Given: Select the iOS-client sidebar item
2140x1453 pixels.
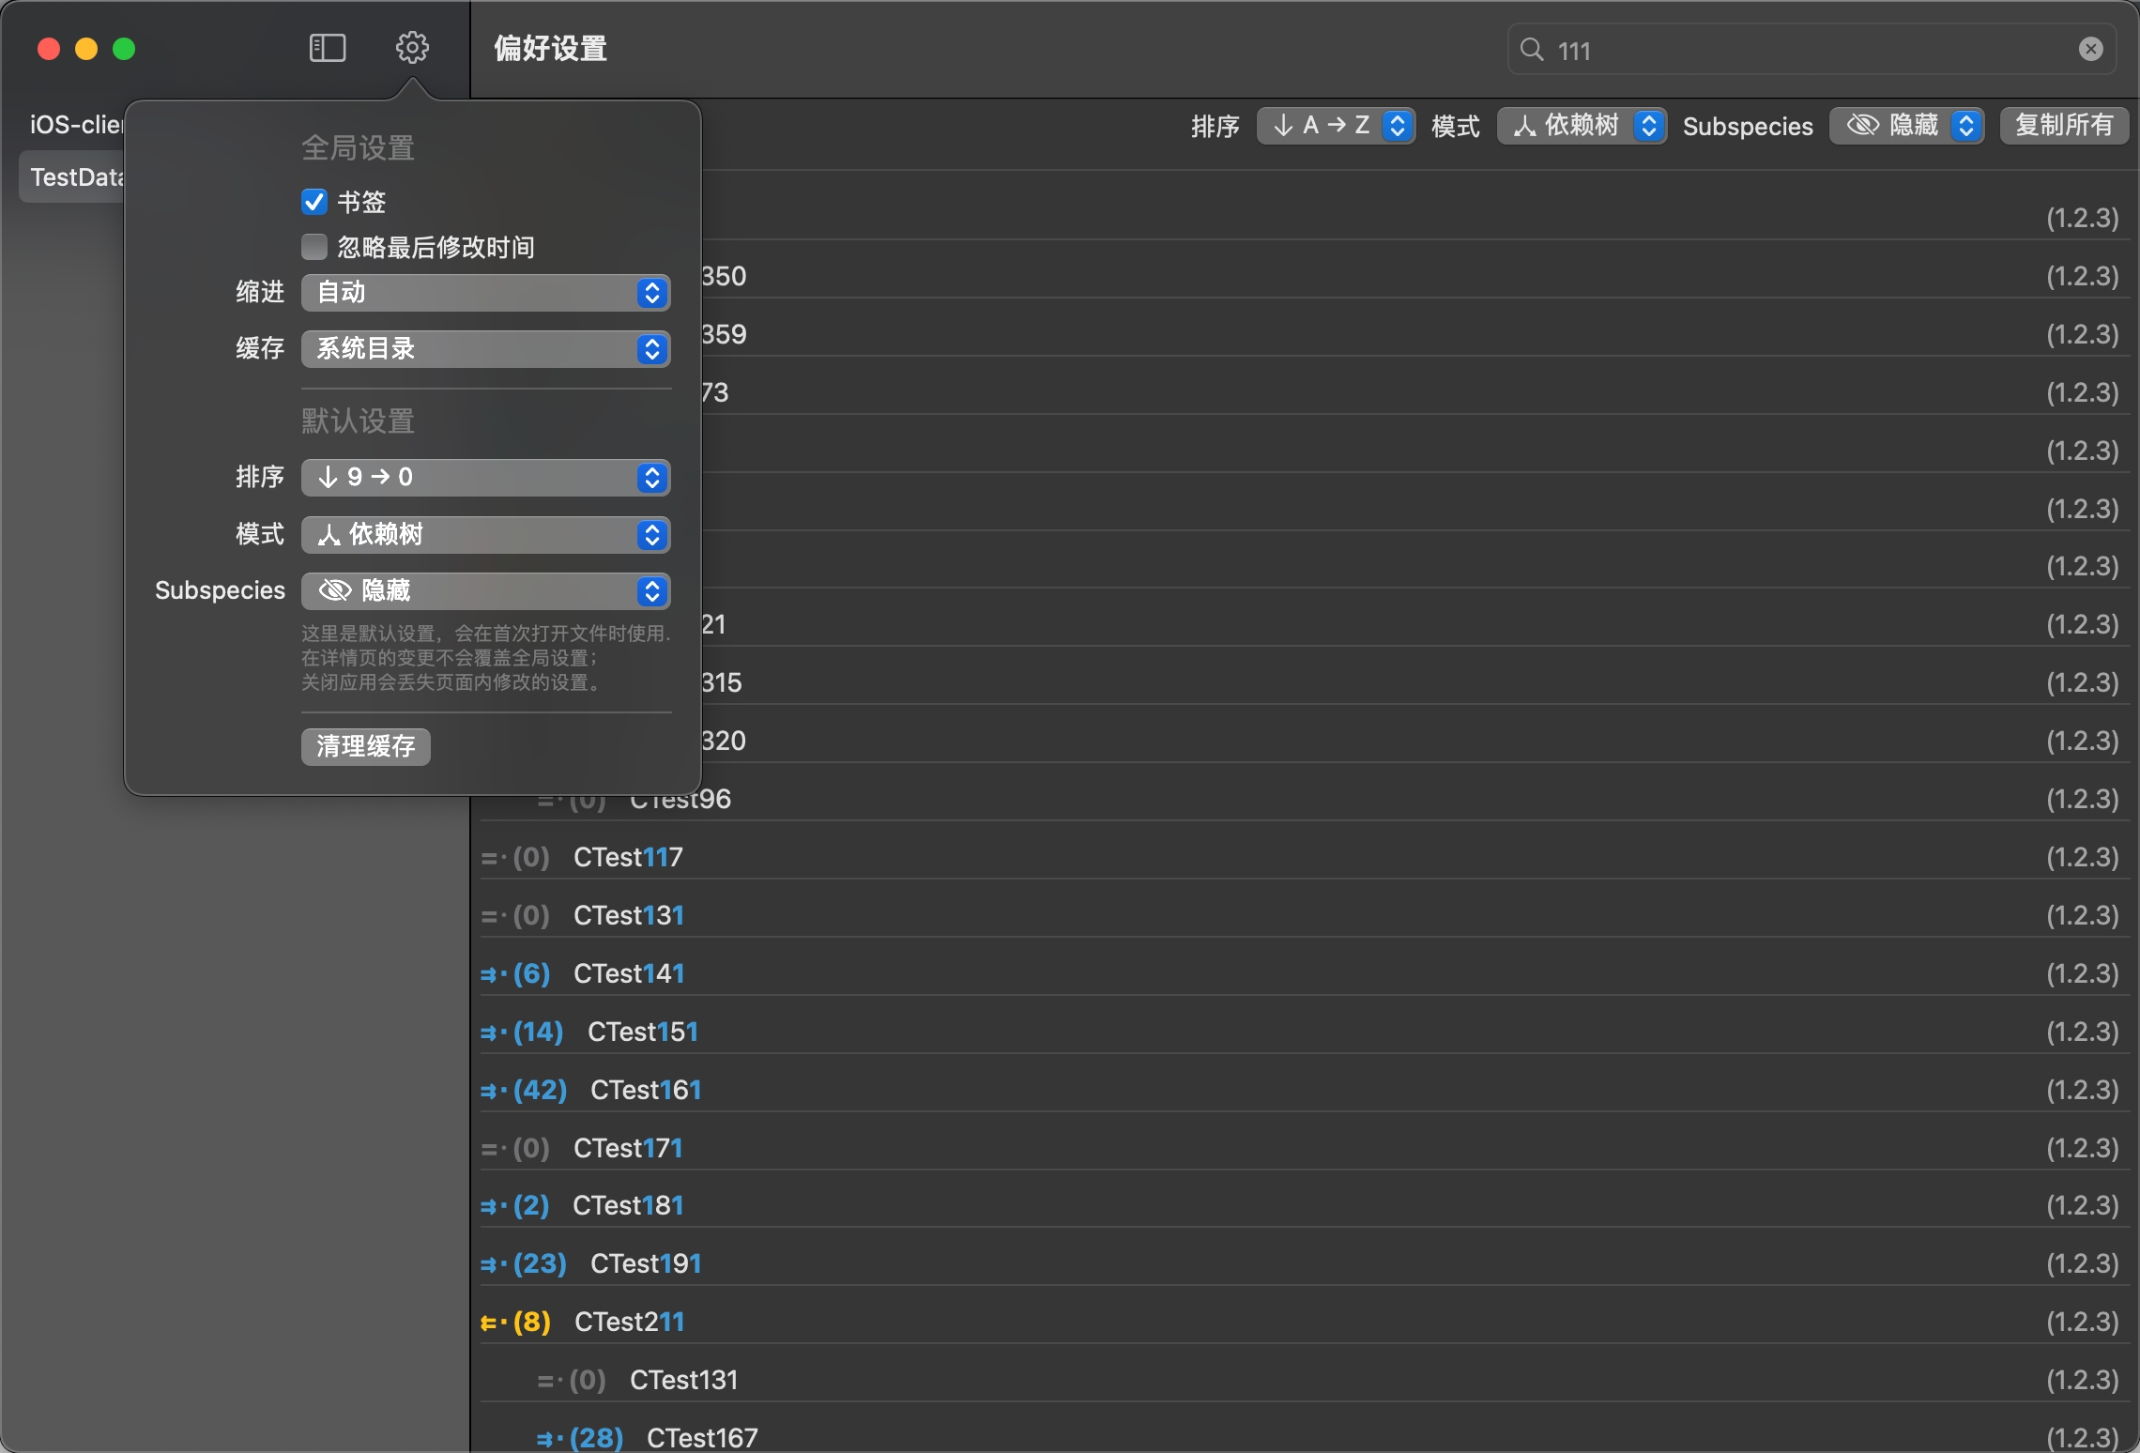Looking at the screenshot, I should tap(75, 125).
